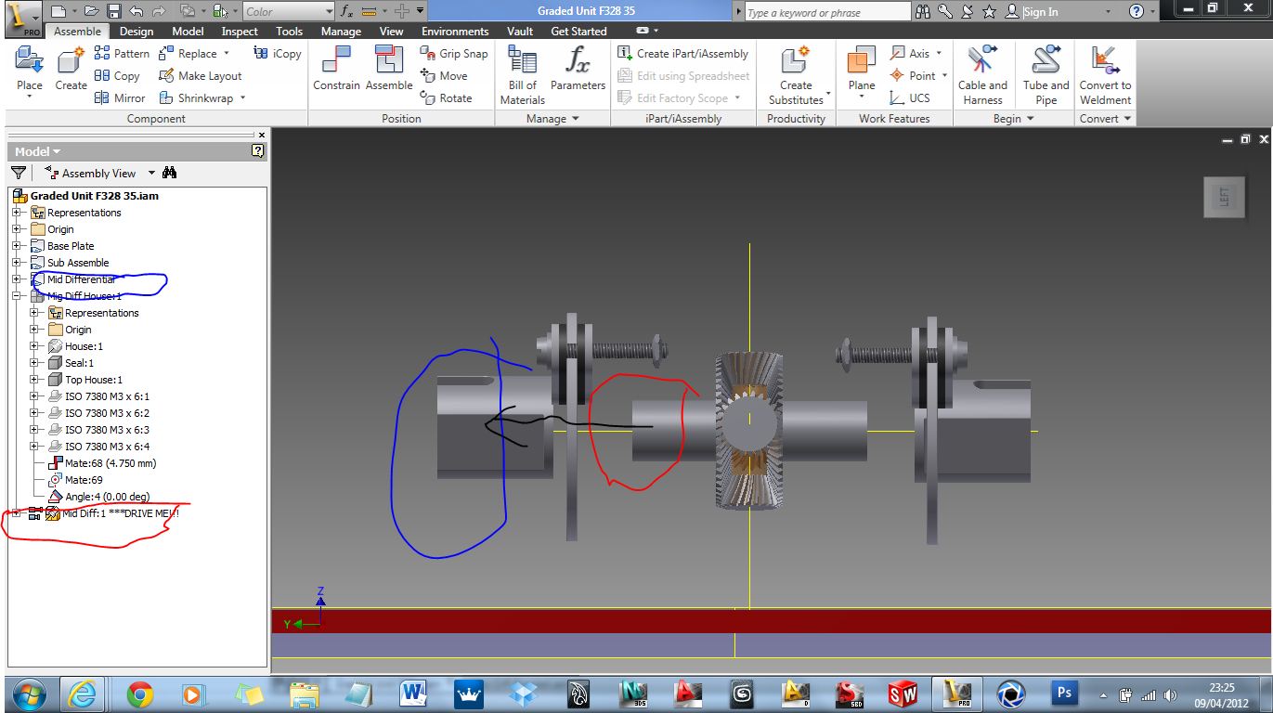This screenshot has height=713, width=1273.
Task: Open file with the folder icon
Action: (91, 11)
